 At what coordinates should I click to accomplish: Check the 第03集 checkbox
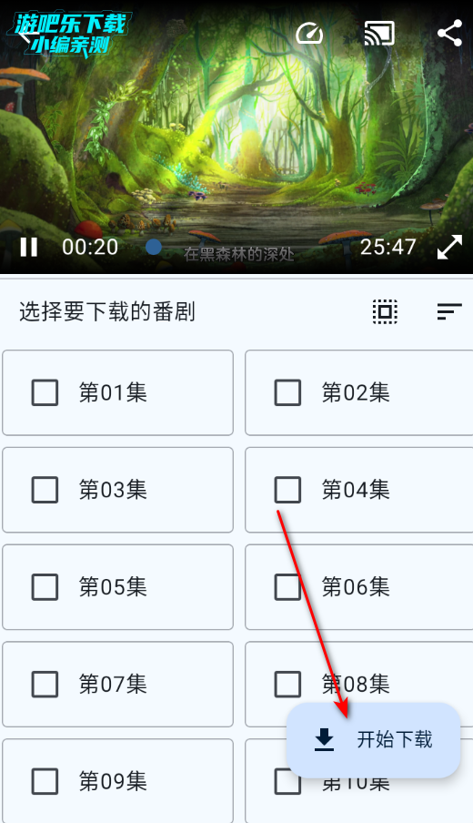tap(45, 490)
